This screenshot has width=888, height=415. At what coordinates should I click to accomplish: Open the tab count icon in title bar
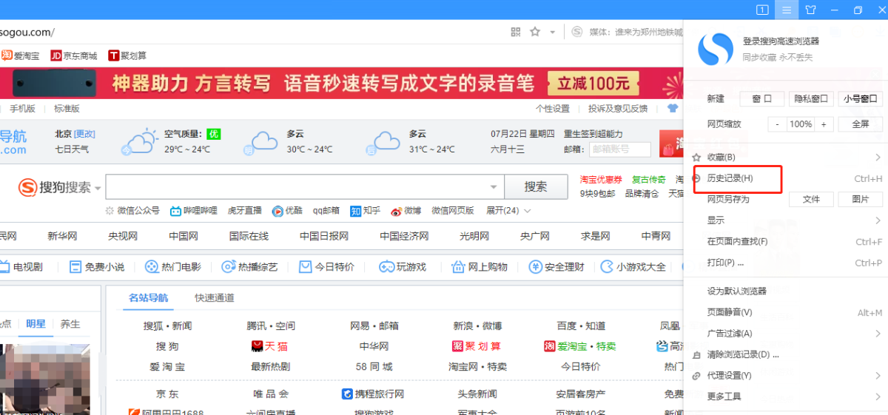[x=762, y=10]
